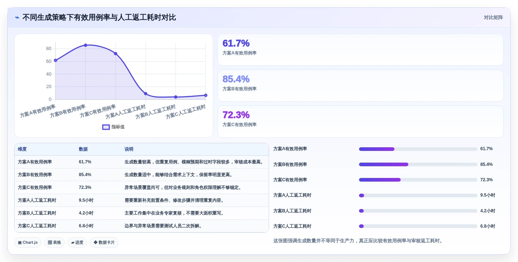Screen dimensions: 518x262
Task: Click the 85.4% progress value label
Action: click(x=487, y=164)
